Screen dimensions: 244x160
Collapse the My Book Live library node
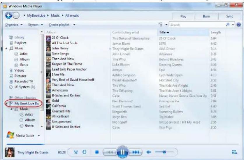point(6,103)
